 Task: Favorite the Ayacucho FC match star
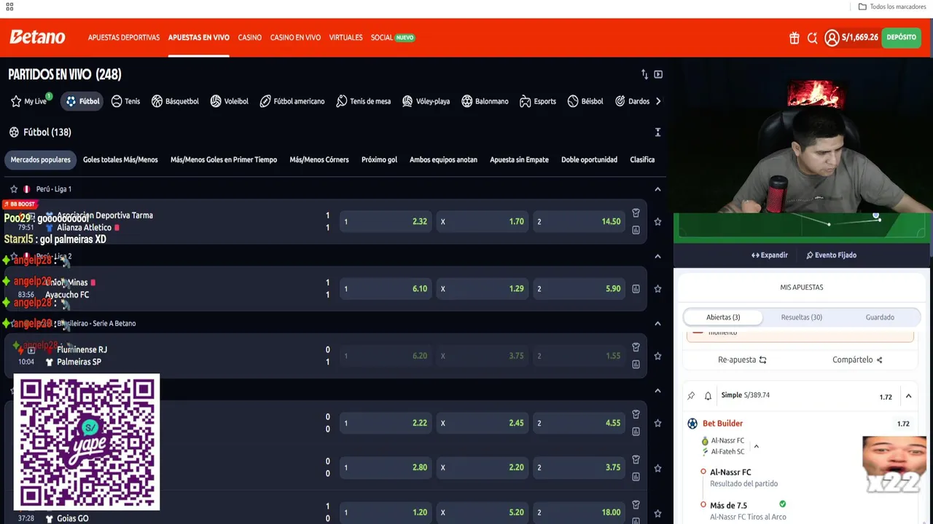[657, 289]
